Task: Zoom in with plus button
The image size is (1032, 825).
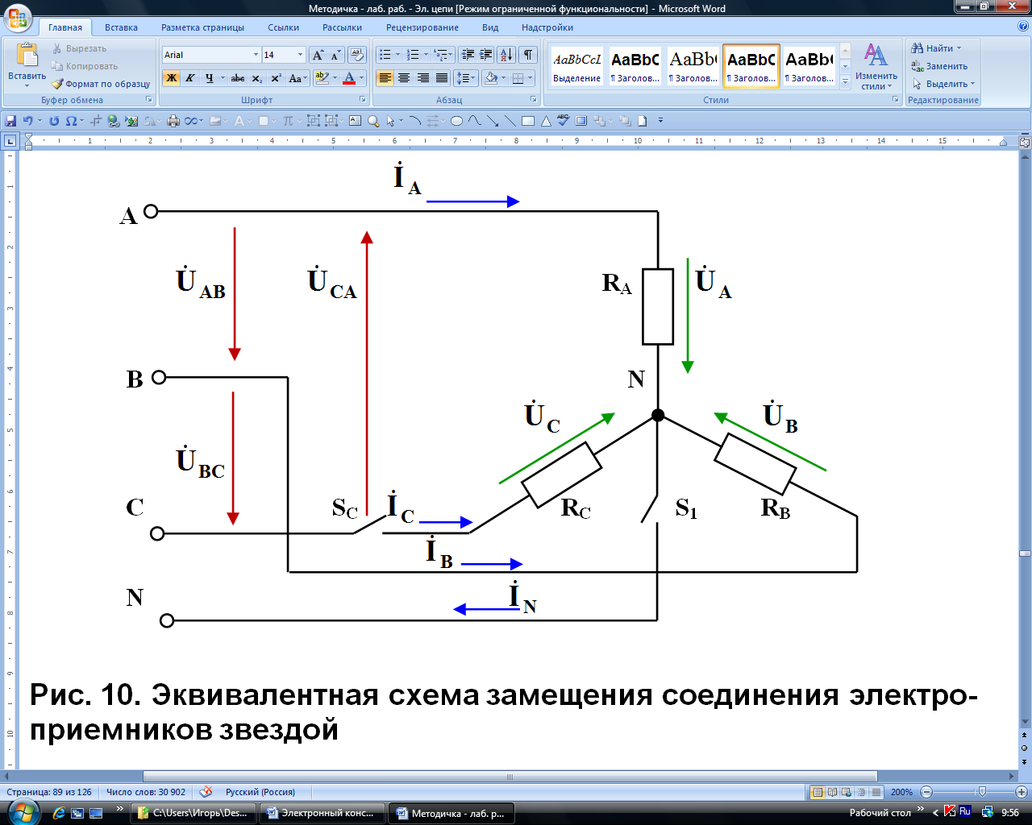Action: 1021,792
